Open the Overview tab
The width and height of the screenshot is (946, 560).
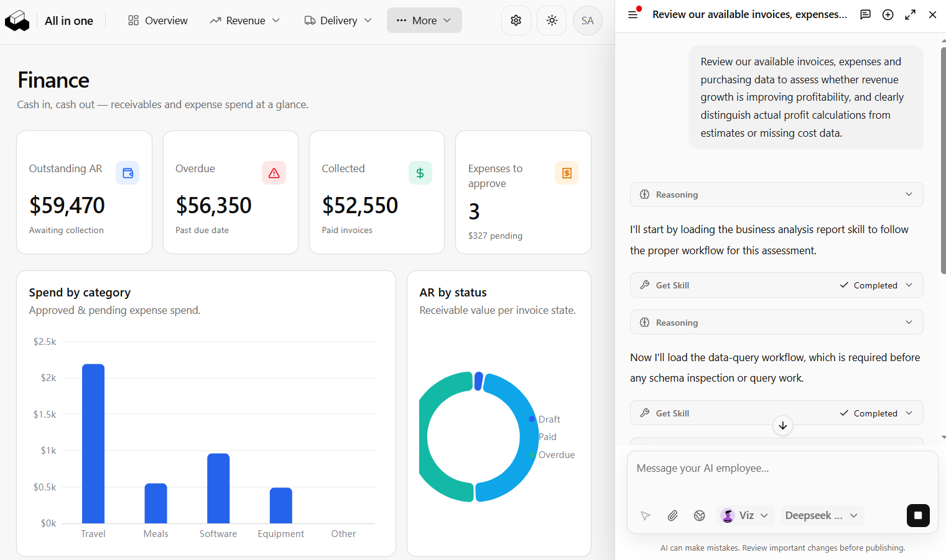pyautogui.click(x=157, y=21)
